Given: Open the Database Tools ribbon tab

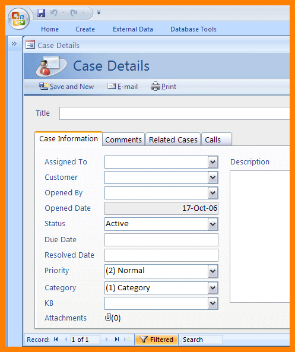Looking at the screenshot, I should tap(194, 29).
